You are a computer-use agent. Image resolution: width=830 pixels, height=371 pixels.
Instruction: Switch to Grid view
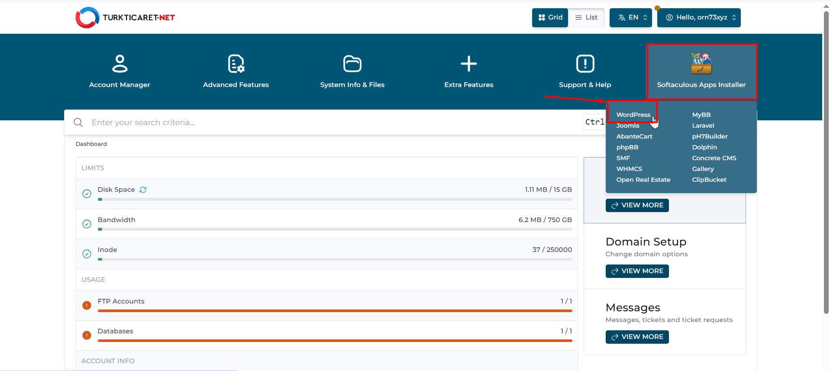click(550, 18)
